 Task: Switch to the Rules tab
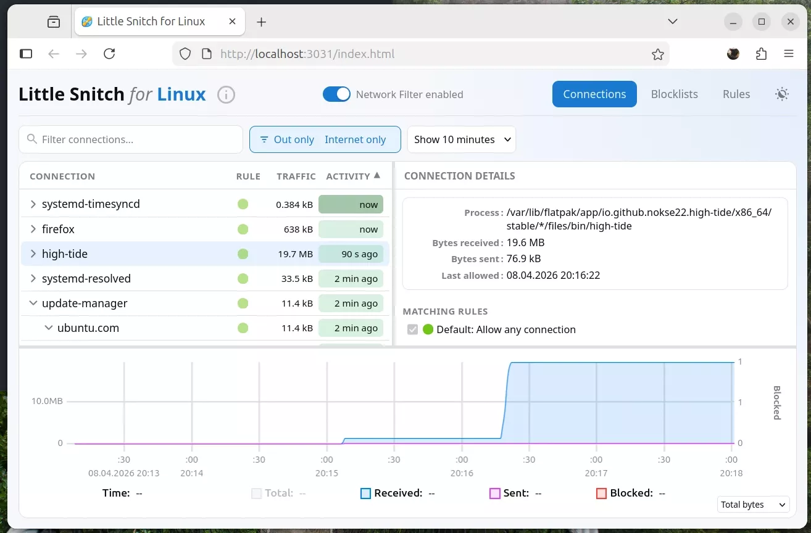[736, 94]
